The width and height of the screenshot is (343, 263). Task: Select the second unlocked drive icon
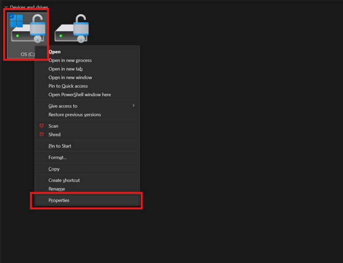click(71, 28)
